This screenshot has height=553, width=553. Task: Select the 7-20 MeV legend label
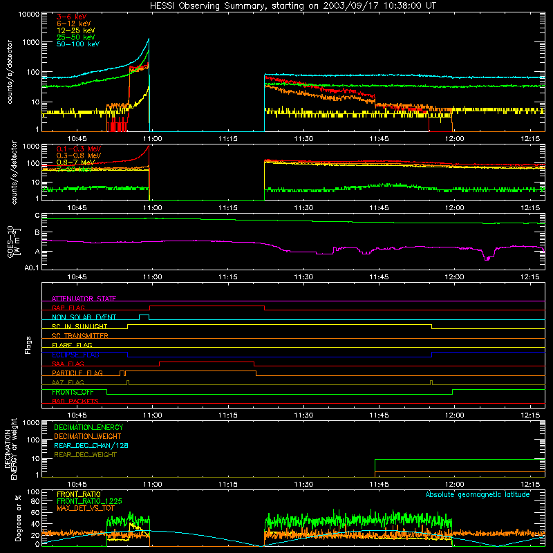(74, 169)
